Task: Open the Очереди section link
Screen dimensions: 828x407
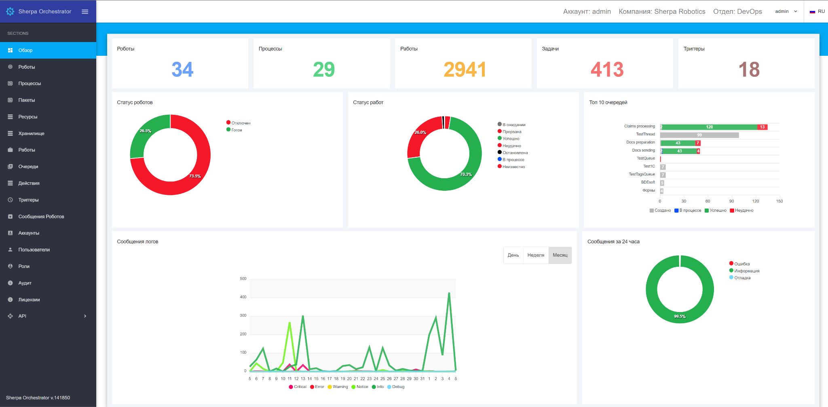Action: (28, 167)
